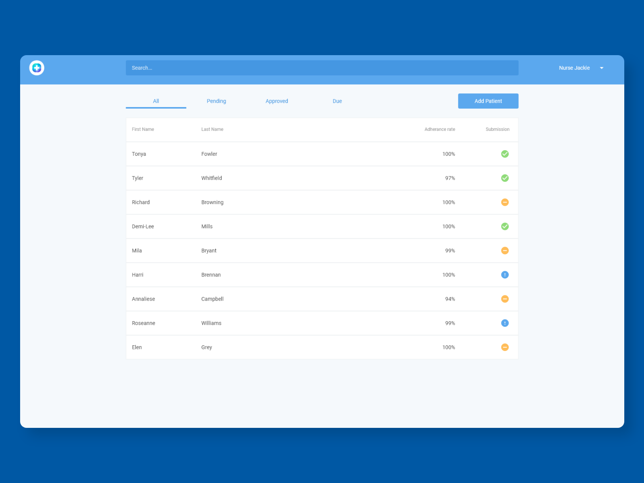This screenshot has height=483, width=644.
Task: Click Roseanne Williams's blue submission icon
Action: (505, 323)
